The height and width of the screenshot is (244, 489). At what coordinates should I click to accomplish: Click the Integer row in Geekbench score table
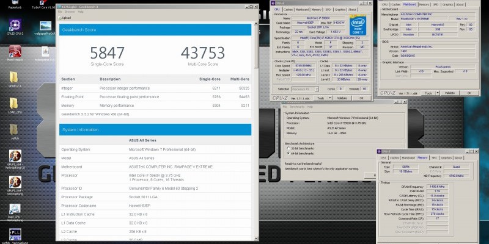click(155, 88)
